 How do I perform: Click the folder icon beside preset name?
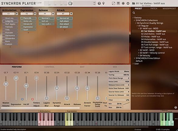click(x=134, y=3)
